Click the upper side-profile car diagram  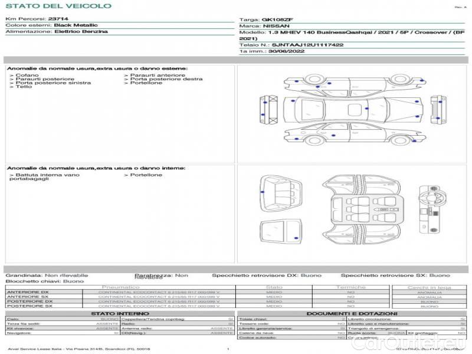point(352,84)
